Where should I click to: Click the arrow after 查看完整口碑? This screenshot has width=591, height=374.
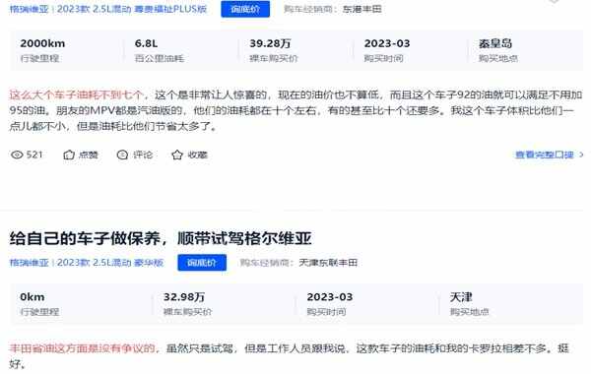click(581, 155)
